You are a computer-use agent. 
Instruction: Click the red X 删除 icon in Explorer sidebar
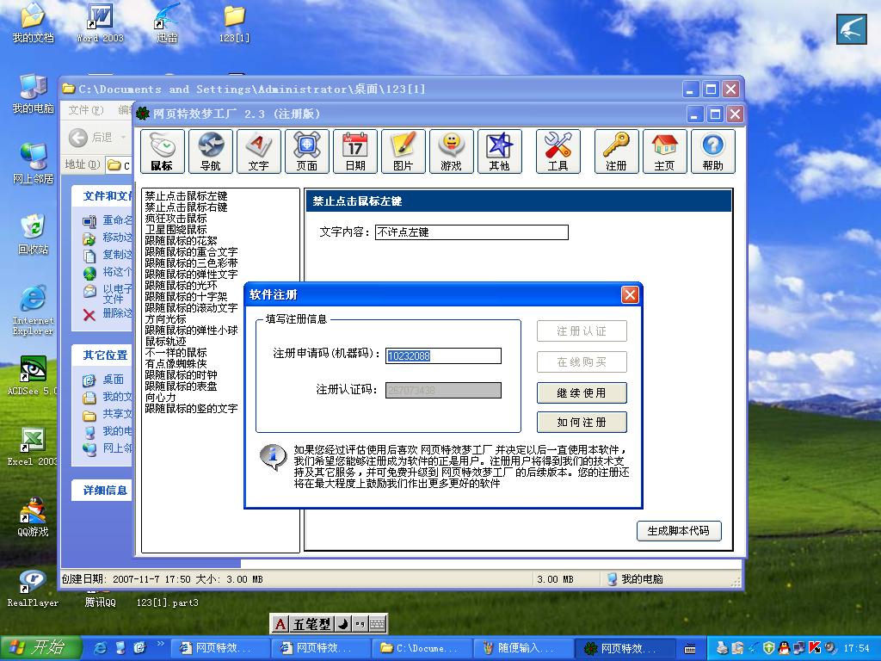pos(89,315)
